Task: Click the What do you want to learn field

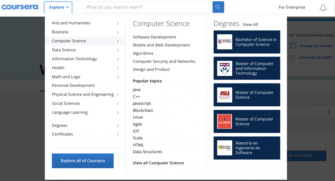Action: (x=148, y=7)
